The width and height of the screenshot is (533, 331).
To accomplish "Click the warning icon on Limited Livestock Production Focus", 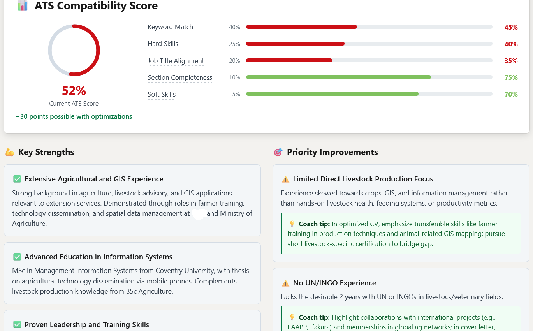I will pyautogui.click(x=285, y=179).
